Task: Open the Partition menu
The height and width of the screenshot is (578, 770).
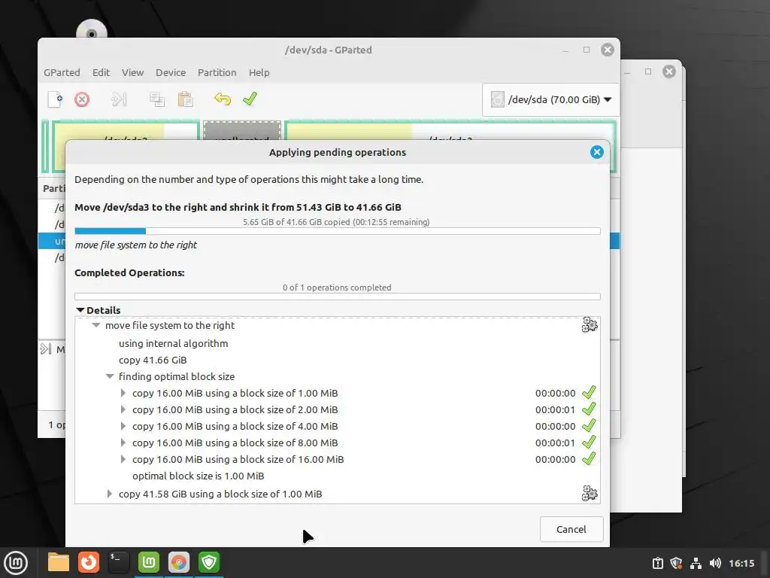Action: 217,73
